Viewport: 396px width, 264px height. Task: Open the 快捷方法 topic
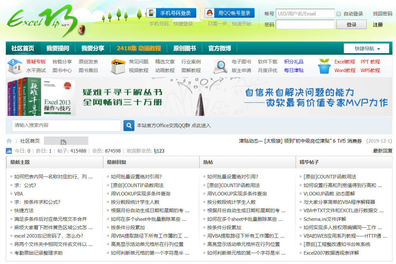[x=24, y=211]
